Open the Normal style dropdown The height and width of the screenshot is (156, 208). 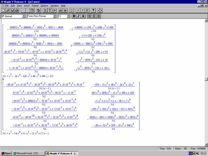click(x=23, y=16)
